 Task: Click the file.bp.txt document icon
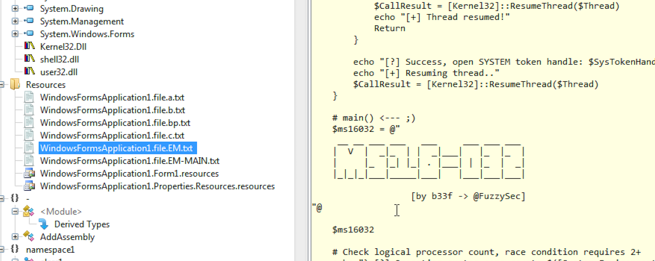click(29, 123)
